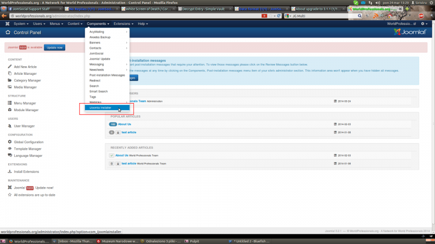Click the Joomla icon beside Update now! in Maintenance

pyautogui.click(x=10, y=188)
